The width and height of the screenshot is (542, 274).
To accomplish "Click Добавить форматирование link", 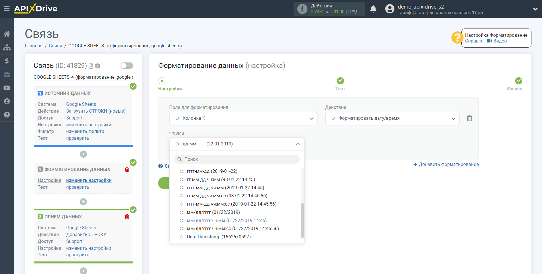I will coord(446,165).
